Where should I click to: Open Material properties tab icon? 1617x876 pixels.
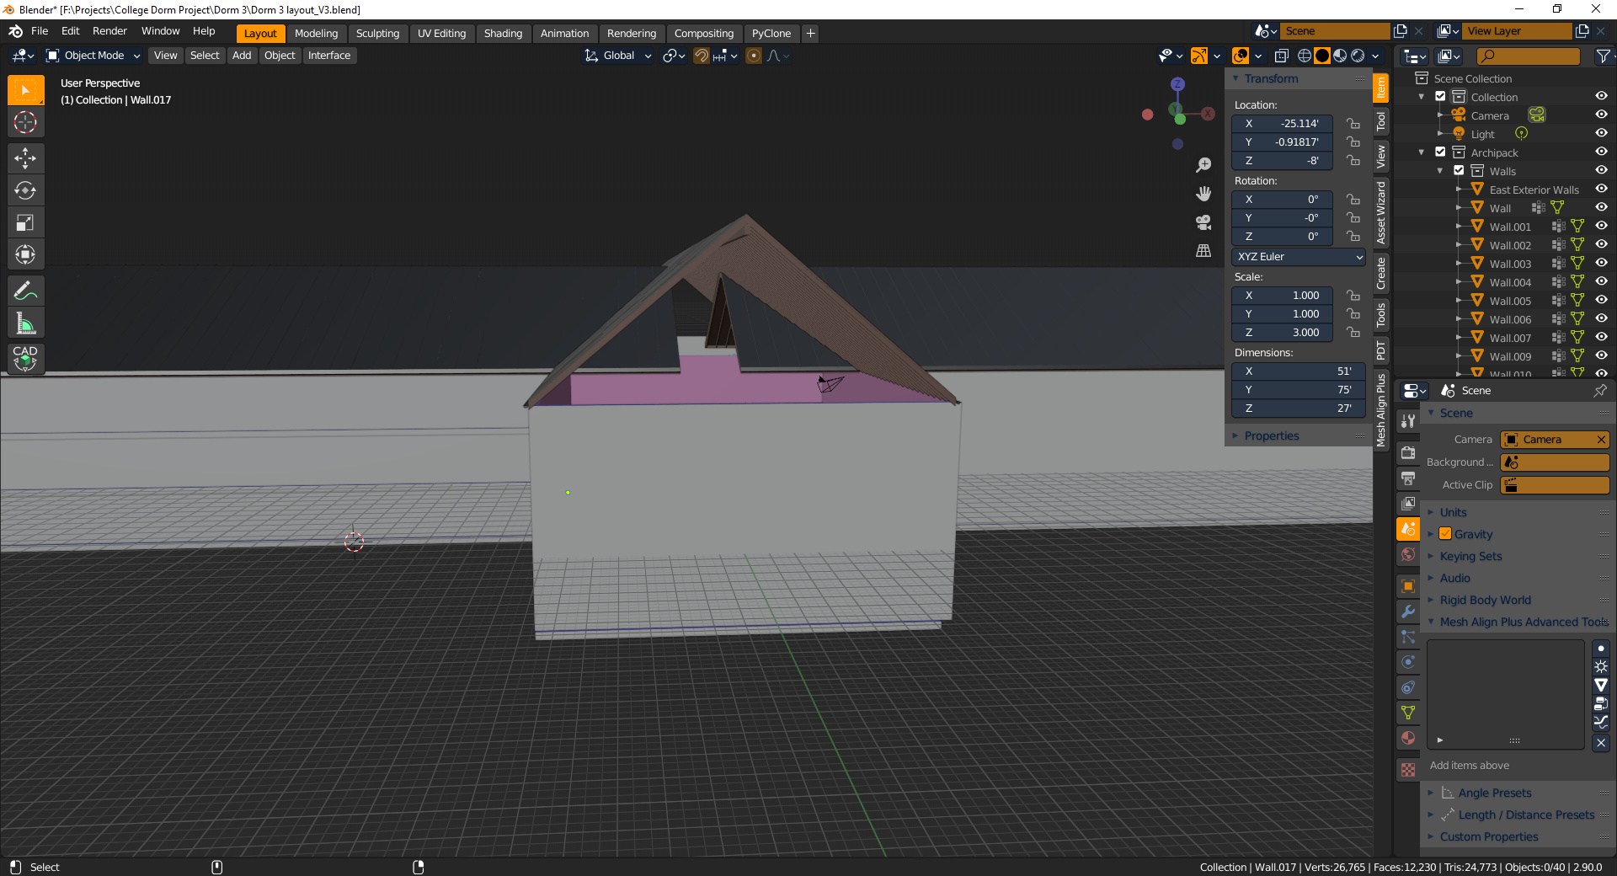1408,738
